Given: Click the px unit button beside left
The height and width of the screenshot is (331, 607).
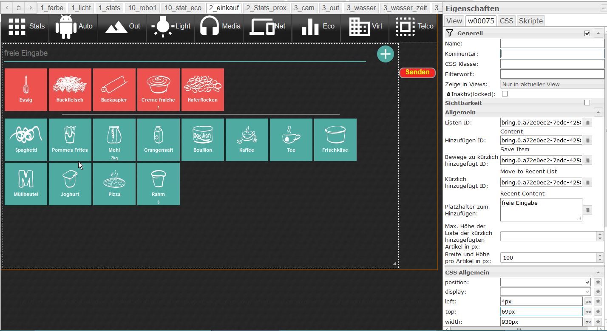Looking at the screenshot, I should tap(588, 302).
